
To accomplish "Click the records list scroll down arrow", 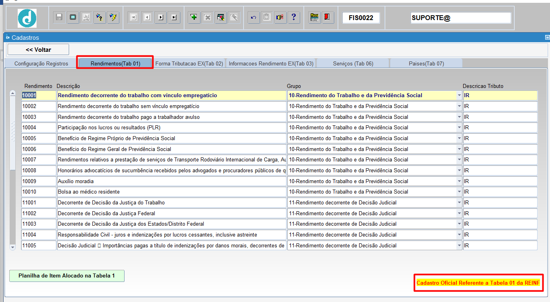I will click(x=12, y=247).
